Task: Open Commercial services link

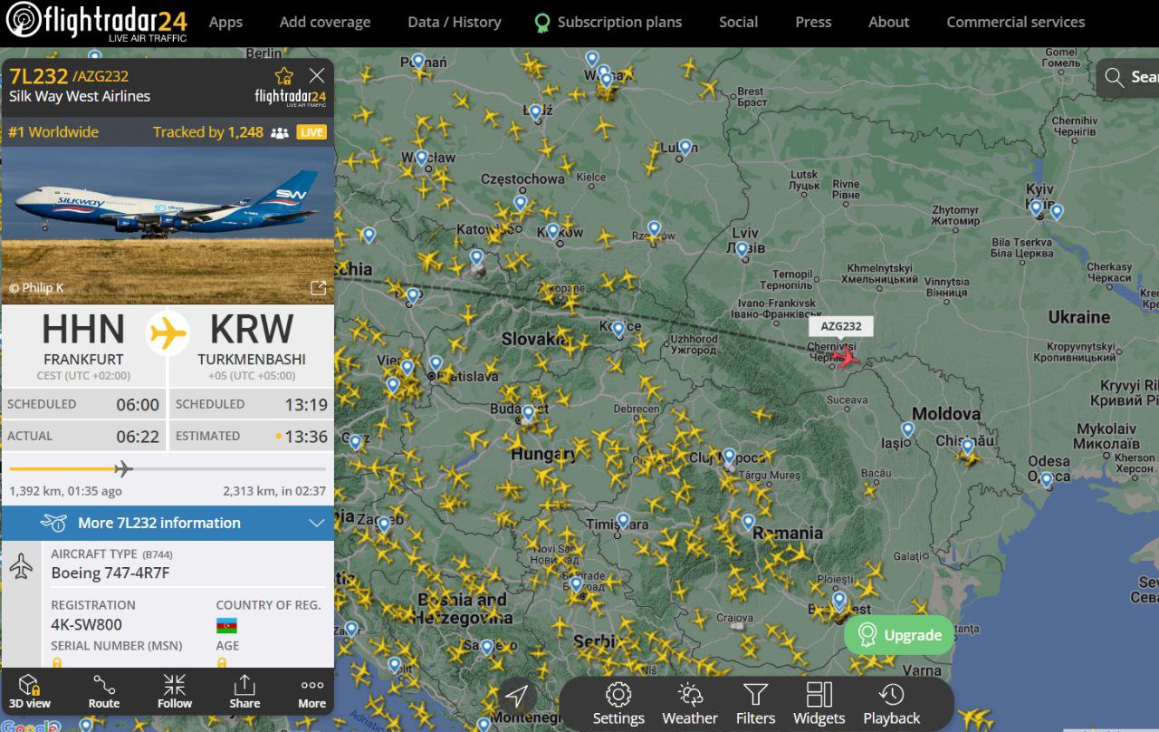Action: click(1015, 22)
